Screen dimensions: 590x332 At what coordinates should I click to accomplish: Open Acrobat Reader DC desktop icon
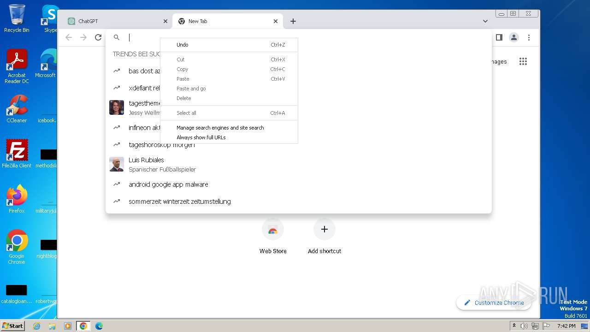click(x=17, y=66)
